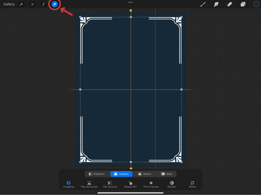Open the active color picker circle
Screen dimensions: 261x195
coord(256,4)
